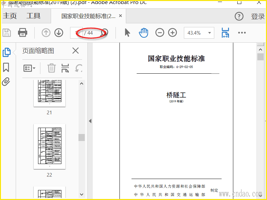Close the 国家职业技能标准 document tab
The height and width of the screenshot is (200, 267).
[120, 16]
